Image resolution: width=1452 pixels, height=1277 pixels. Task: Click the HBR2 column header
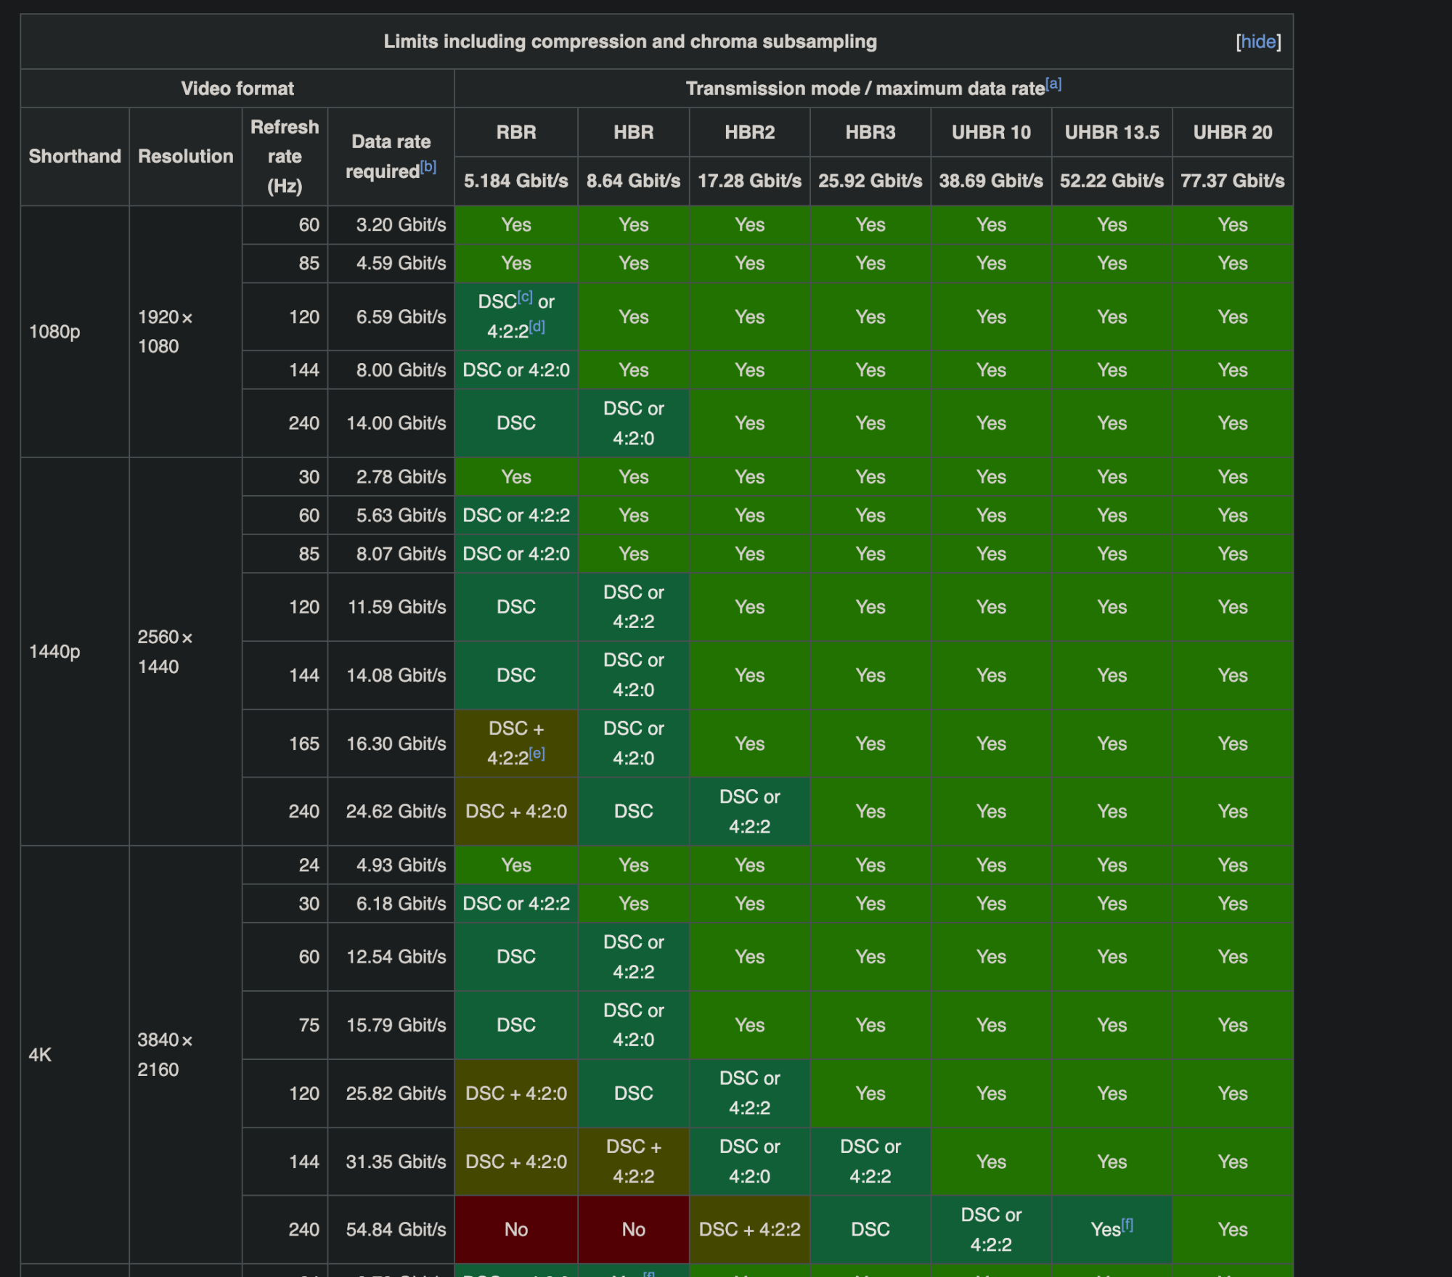[750, 132]
